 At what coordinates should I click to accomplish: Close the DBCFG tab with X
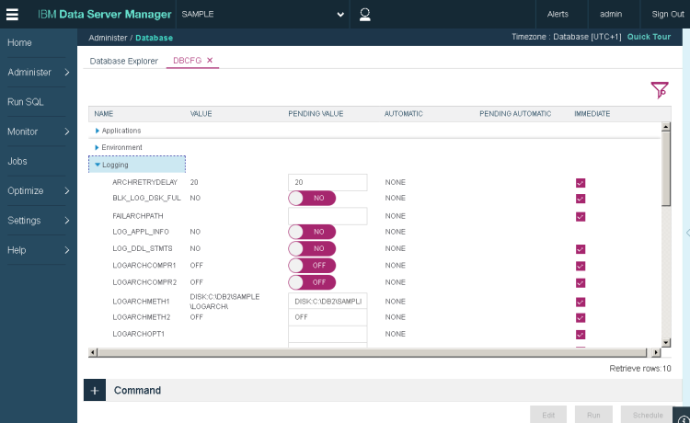coord(210,61)
